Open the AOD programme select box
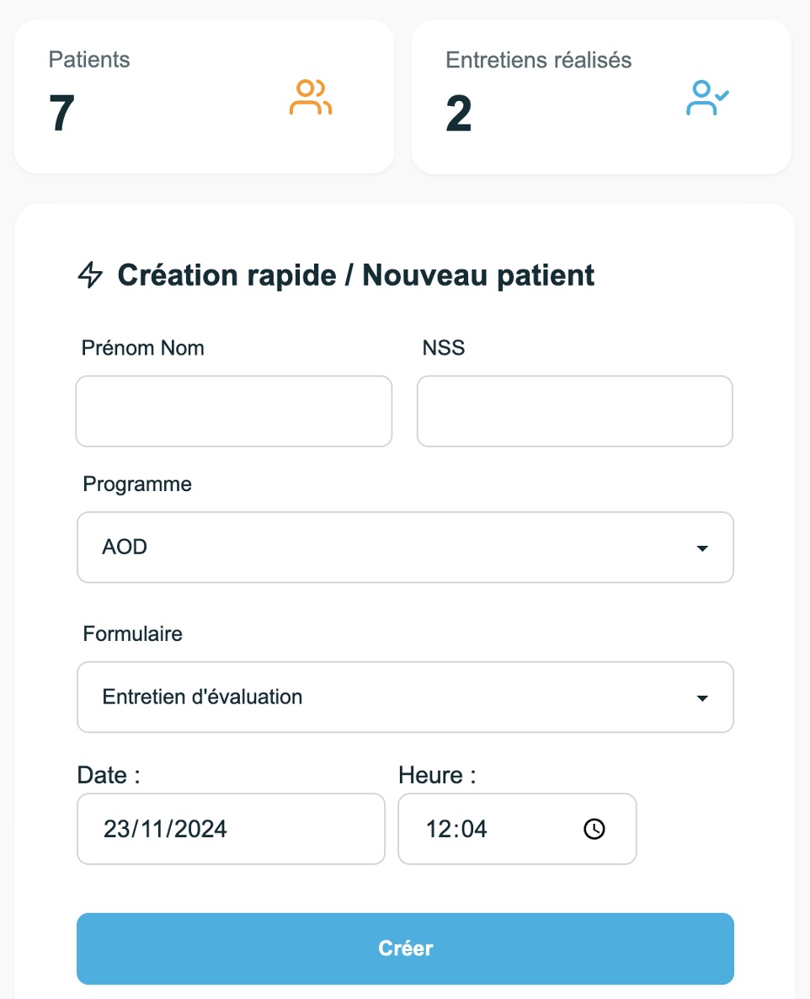Screen dimensions: 810x999 click(405, 548)
